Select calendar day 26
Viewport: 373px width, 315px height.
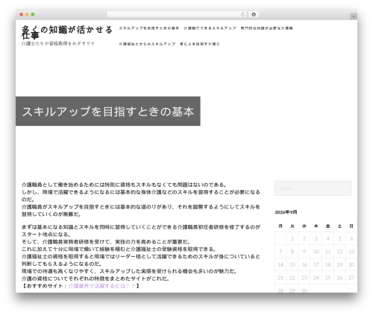click(x=339, y=278)
